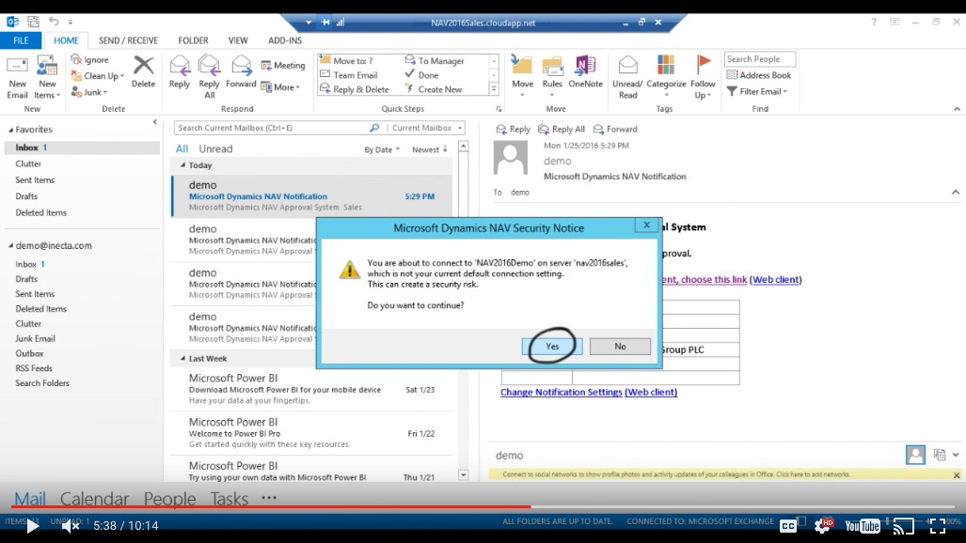
Task: Expand the Quick Steps gallery
Action: click(494, 90)
